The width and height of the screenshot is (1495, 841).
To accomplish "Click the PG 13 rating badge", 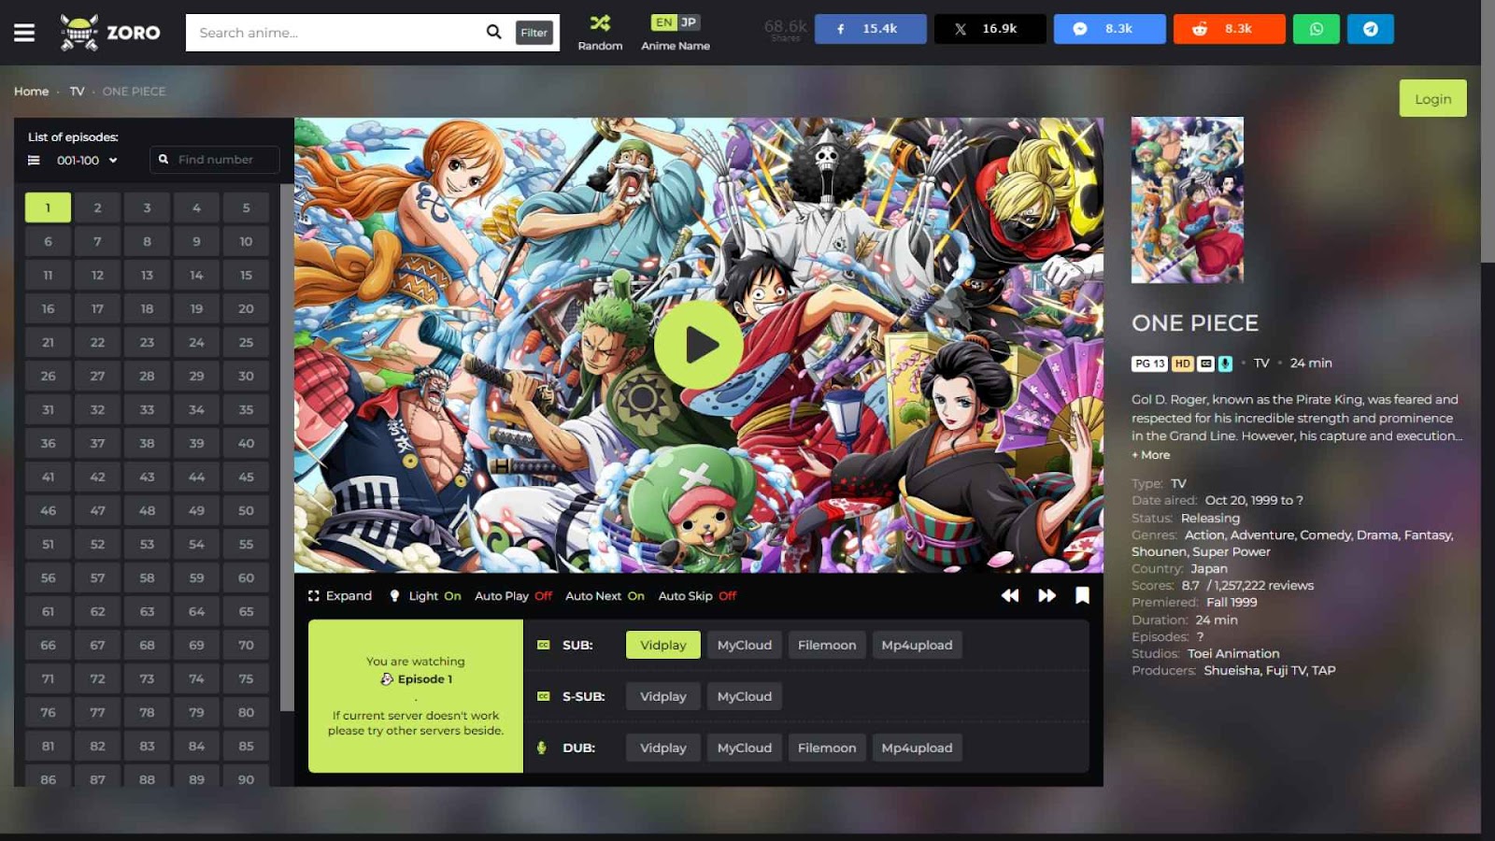I will tap(1150, 363).
